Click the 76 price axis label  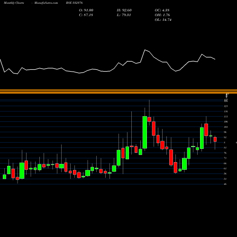(x=225, y=153)
